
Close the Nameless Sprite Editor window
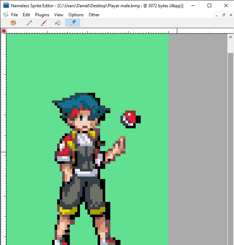click(226, 6)
